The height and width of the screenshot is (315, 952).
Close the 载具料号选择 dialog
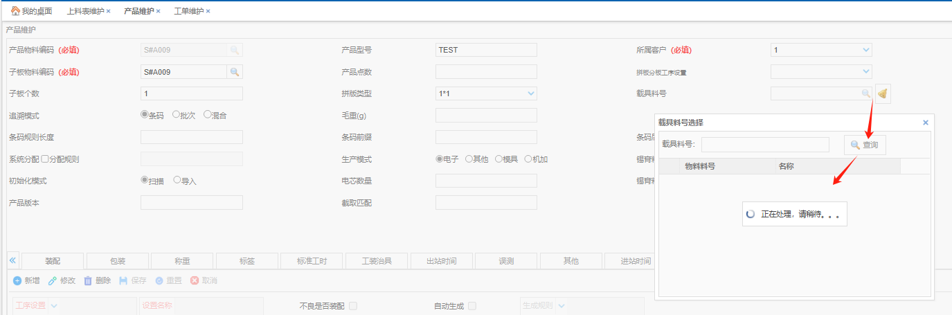926,123
